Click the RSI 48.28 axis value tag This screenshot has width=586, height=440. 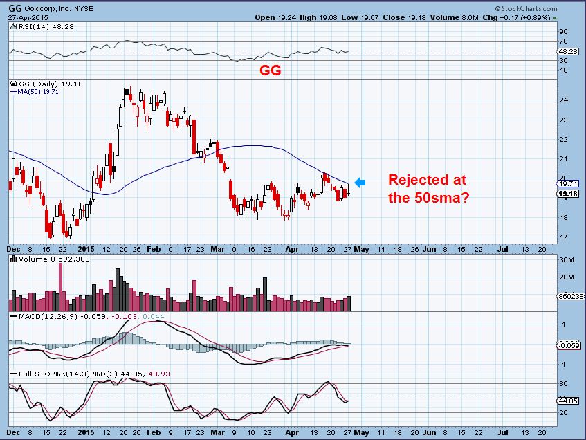point(567,52)
